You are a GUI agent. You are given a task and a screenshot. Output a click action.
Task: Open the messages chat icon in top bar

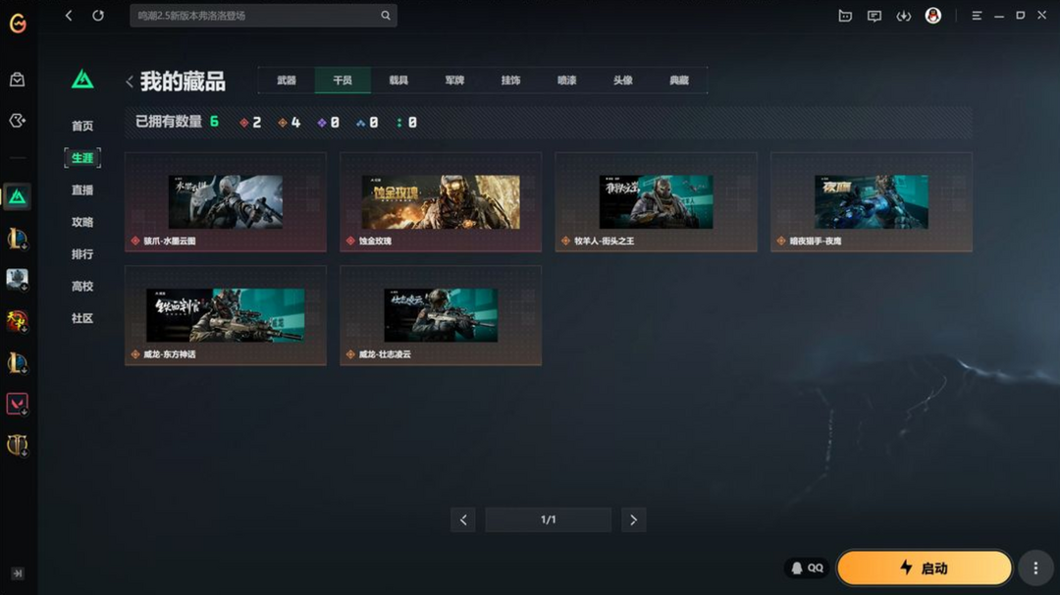(874, 16)
